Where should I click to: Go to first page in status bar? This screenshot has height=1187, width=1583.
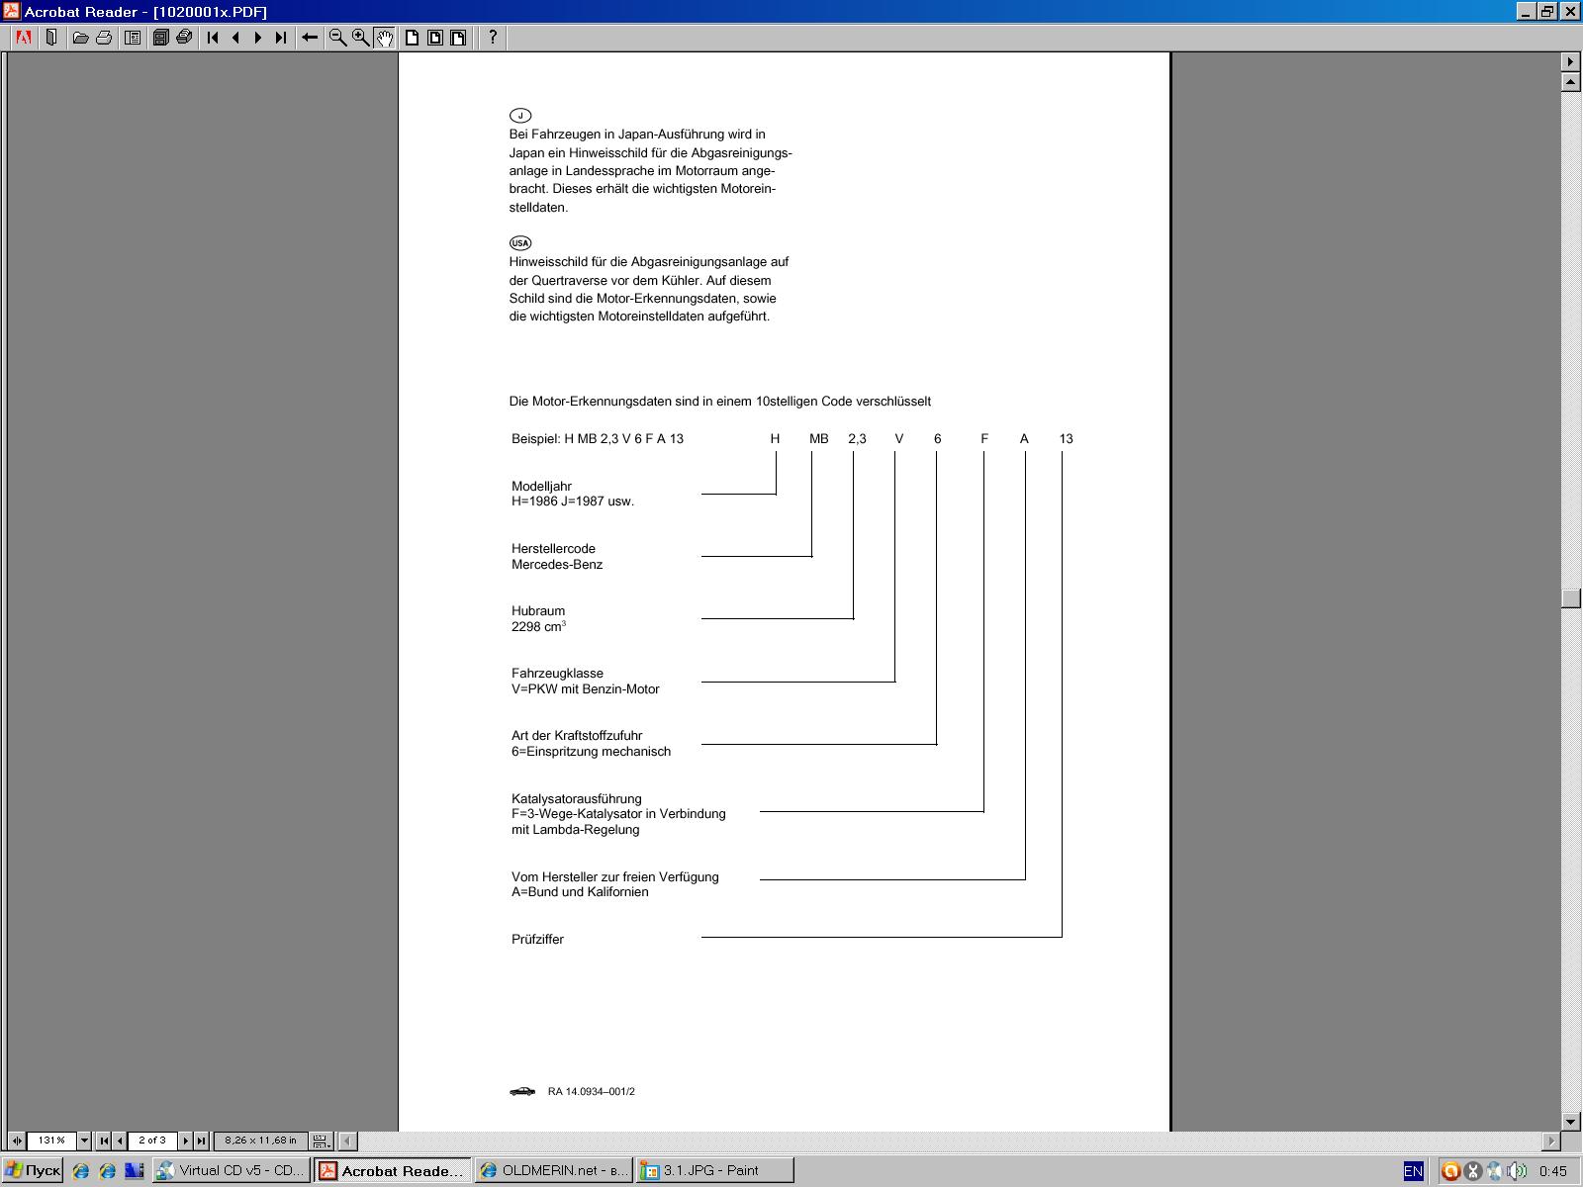(x=104, y=1141)
